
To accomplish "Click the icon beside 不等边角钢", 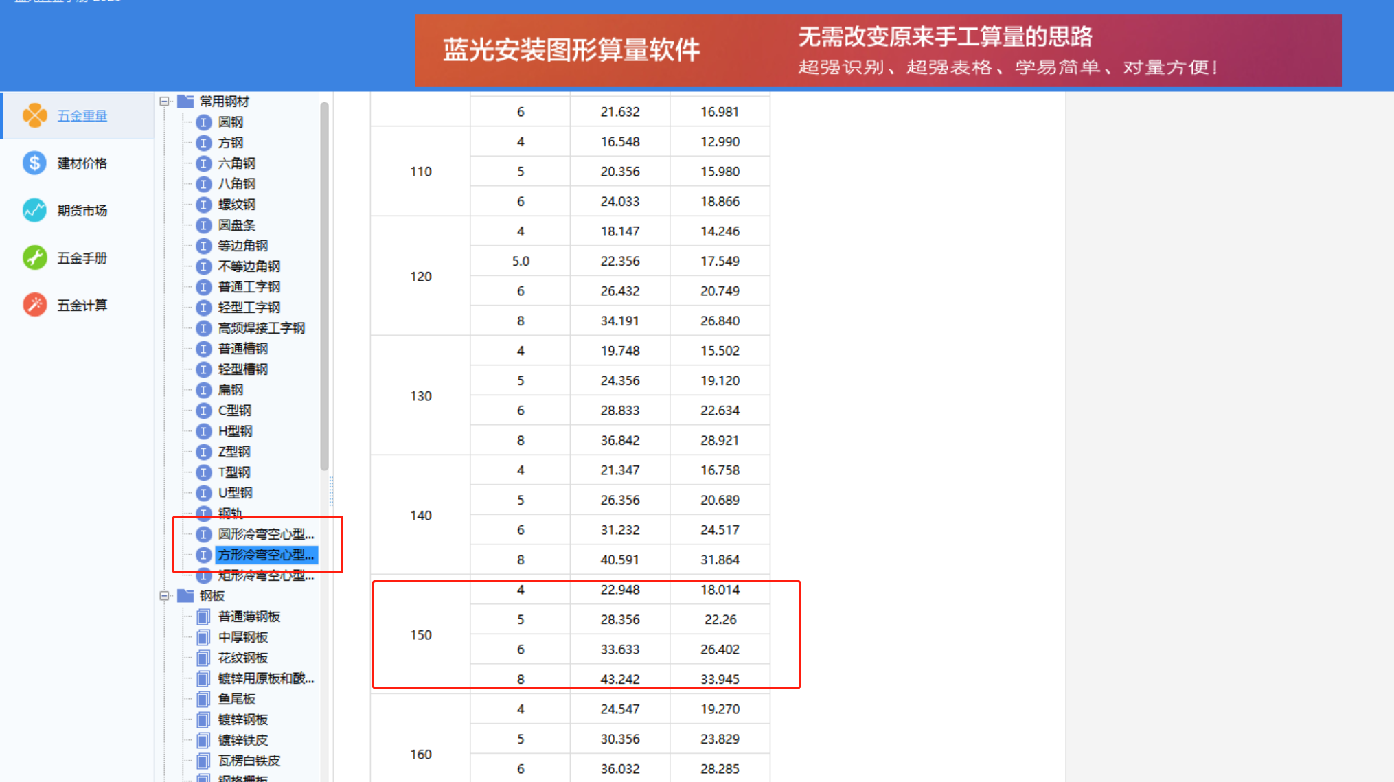I will 203,266.
